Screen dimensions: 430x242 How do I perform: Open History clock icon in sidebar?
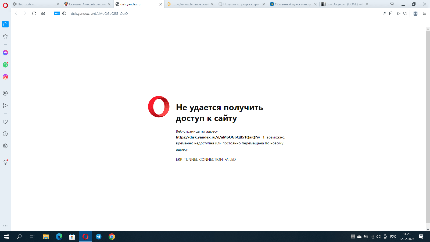(x=5, y=134)
